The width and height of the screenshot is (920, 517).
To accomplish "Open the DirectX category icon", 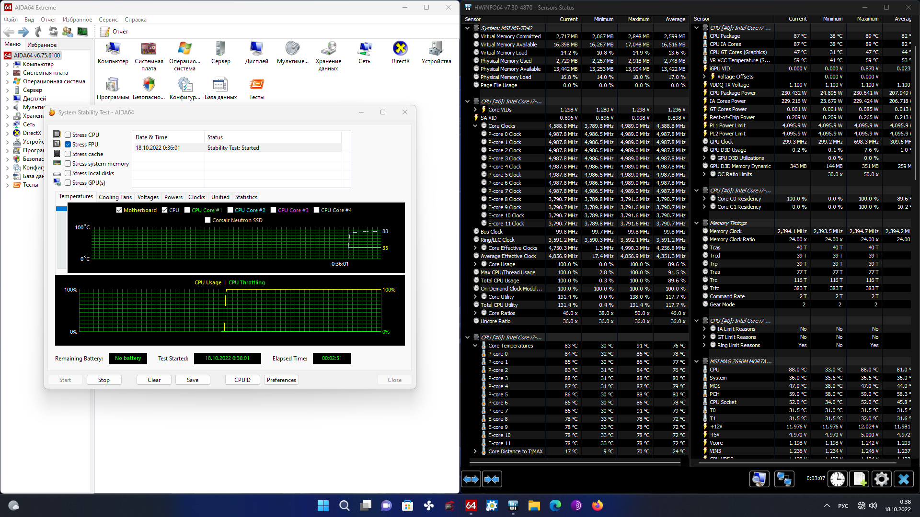I will 400,49.
